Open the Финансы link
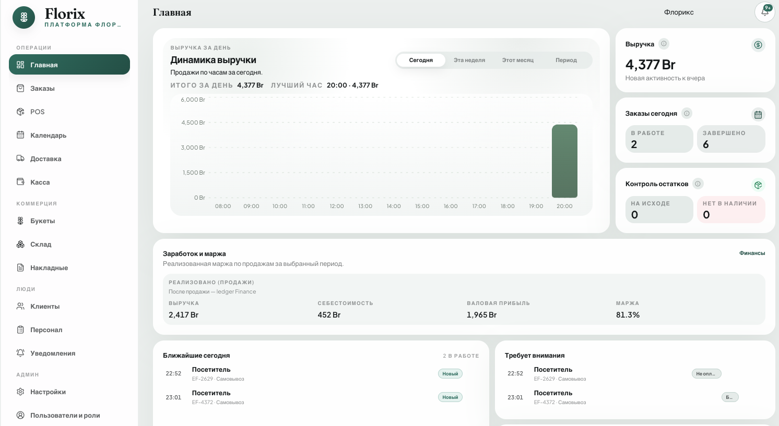 point(752,253)
